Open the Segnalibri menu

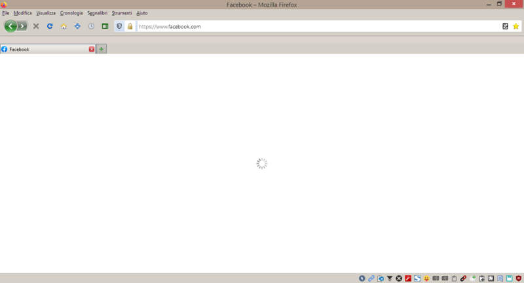coord(97,13)
